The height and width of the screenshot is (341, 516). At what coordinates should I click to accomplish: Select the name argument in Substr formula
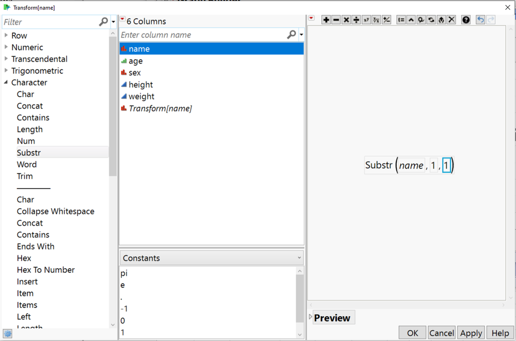(411, 165)
